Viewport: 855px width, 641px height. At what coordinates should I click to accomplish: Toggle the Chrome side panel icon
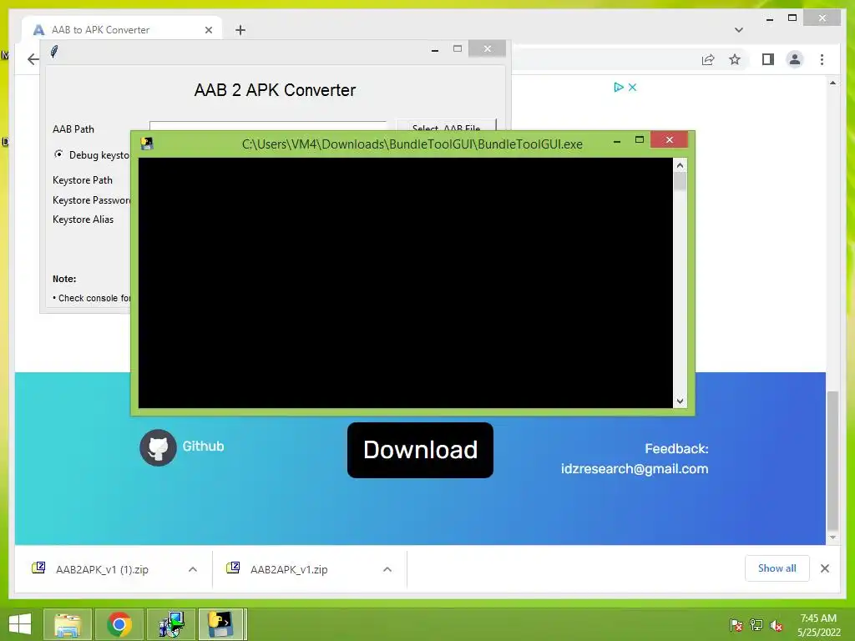[x=768, y=59]
